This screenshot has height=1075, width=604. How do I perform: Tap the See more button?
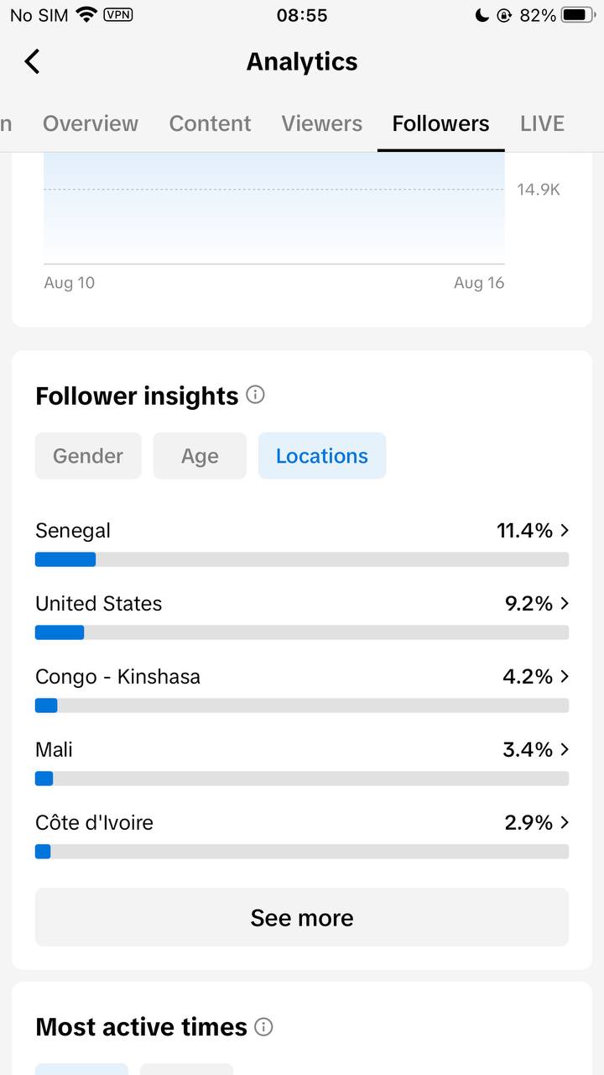pos(302,917)
